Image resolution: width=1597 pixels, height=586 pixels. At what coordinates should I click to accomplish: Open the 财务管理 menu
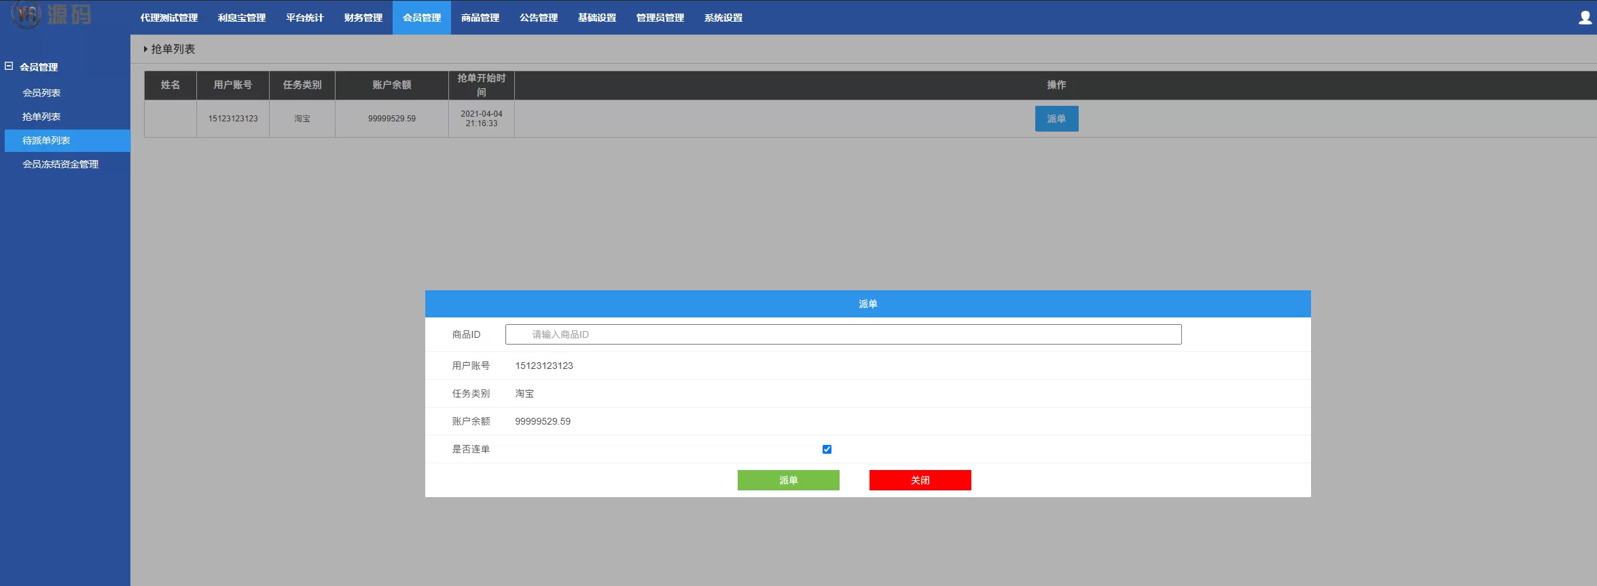coord(363,18)
